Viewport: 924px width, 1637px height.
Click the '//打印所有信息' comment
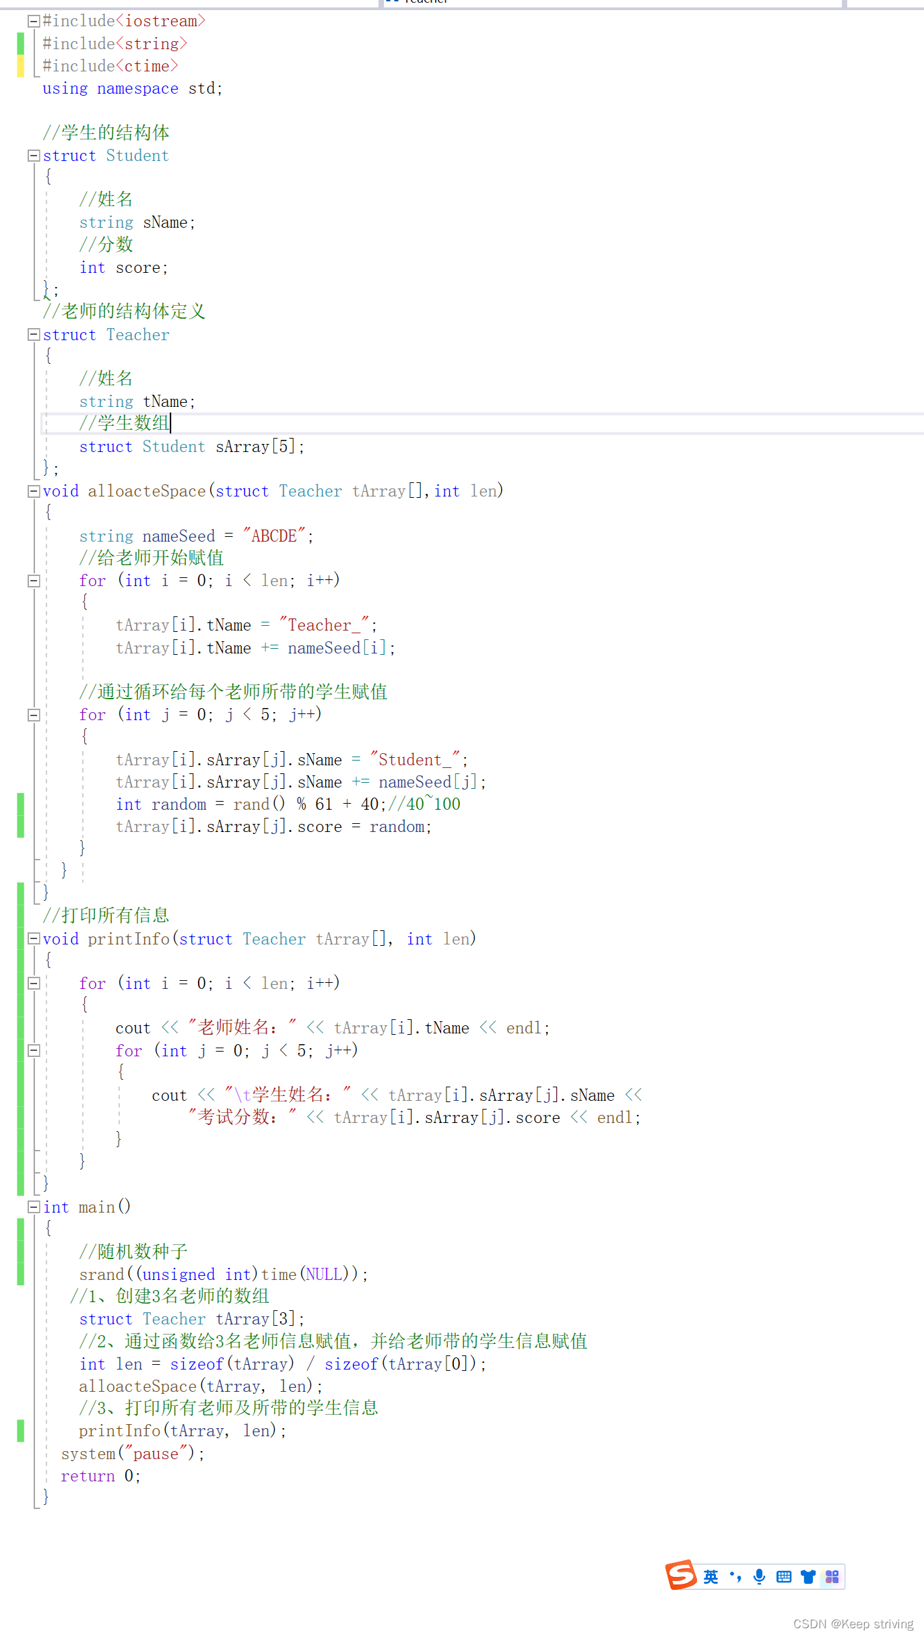coord(106,916)
